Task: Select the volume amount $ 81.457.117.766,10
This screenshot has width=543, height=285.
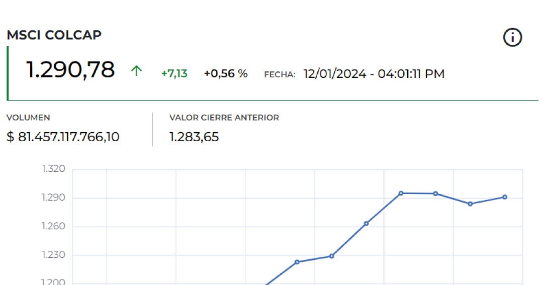Action: pyautogui.click(x=63, y=137)
